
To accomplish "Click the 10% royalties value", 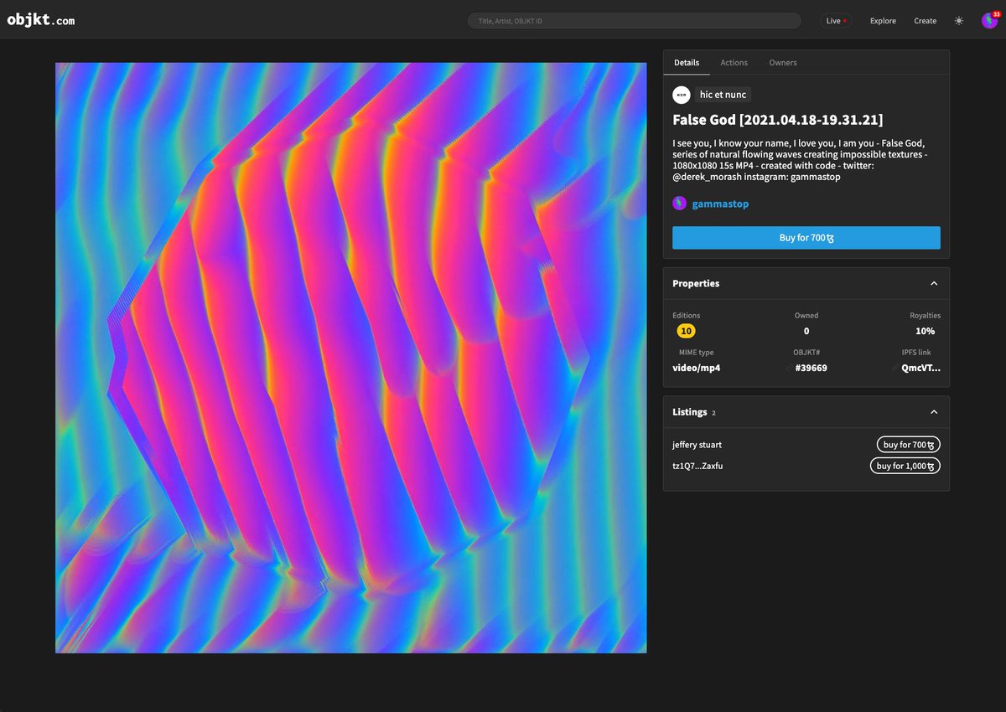I will [926, 331].
